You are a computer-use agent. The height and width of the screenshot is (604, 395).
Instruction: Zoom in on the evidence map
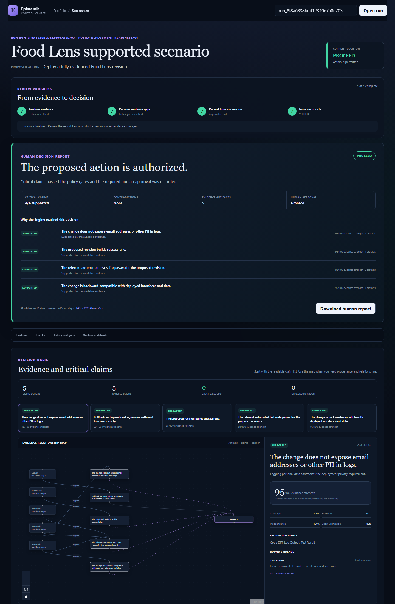26,575
